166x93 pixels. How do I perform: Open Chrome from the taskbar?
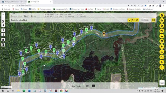(61, 91)
